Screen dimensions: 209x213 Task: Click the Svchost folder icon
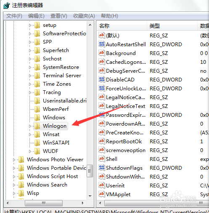click(x=37, y=59)
